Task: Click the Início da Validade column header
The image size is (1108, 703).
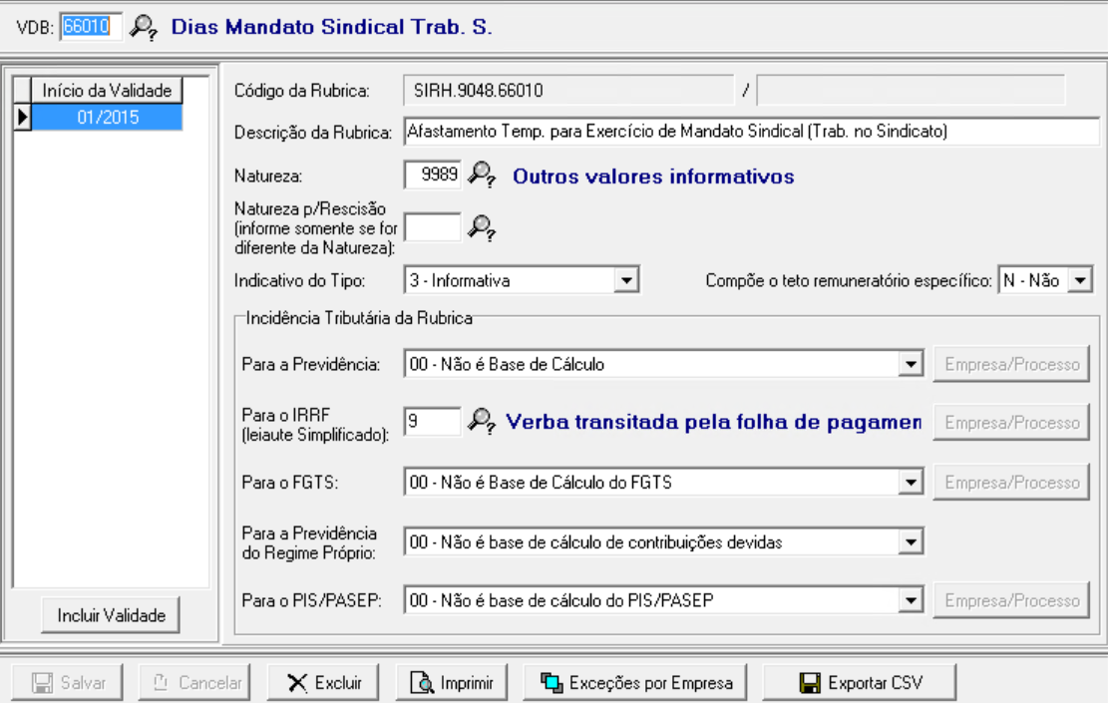Action: 109,91
